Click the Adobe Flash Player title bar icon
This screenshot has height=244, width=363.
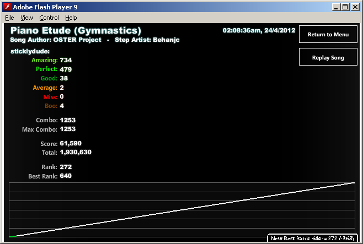point(7,7)
